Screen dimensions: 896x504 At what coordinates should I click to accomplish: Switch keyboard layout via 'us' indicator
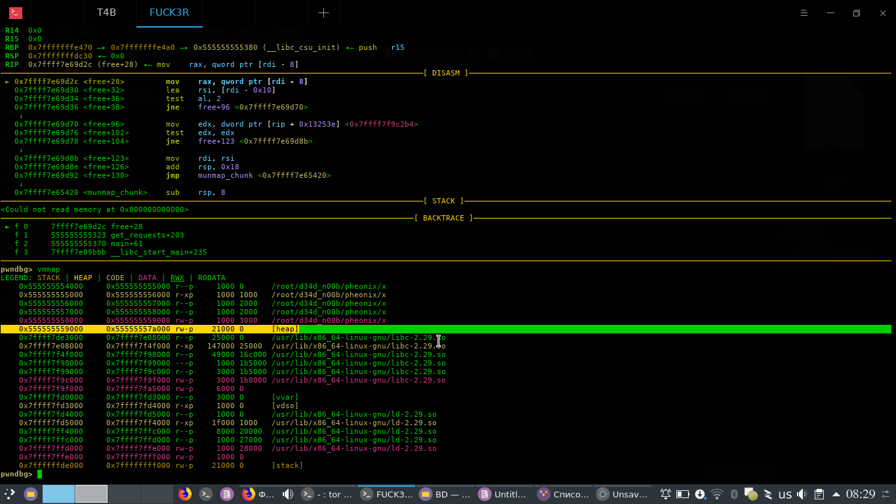785,495
